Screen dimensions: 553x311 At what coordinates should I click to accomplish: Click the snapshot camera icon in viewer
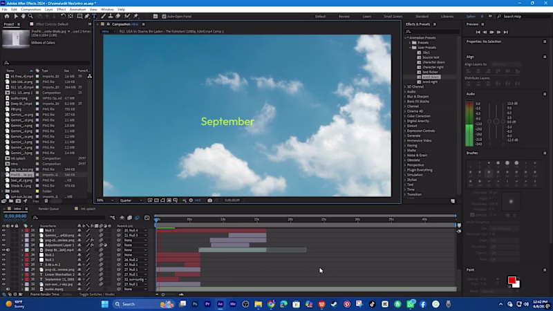(x=210, y=200)
